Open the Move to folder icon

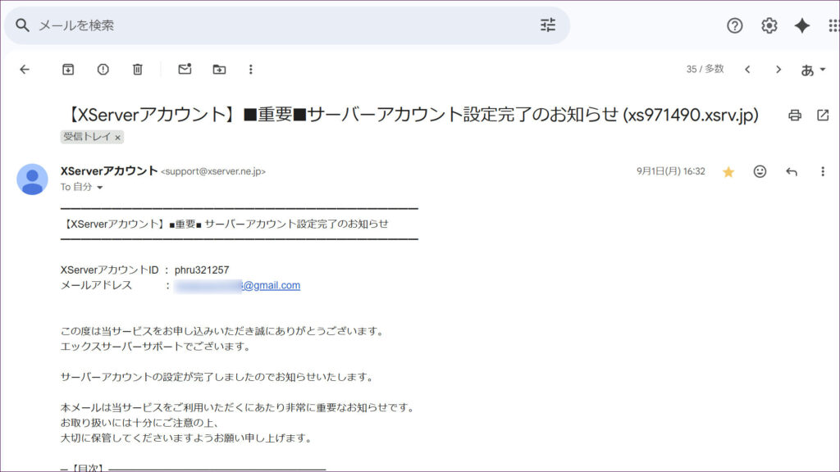219,70
